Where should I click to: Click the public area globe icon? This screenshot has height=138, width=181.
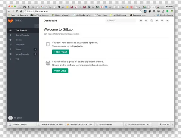(146, 21)
